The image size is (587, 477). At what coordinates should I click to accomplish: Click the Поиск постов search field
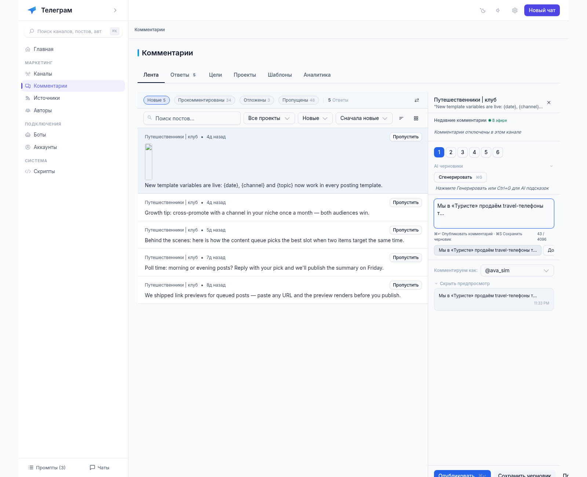(192, 118)
